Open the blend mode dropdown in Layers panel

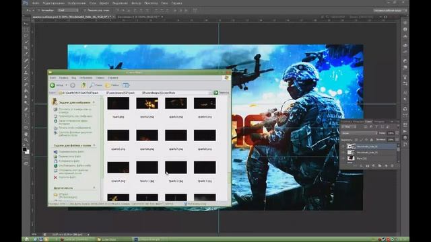360,133
